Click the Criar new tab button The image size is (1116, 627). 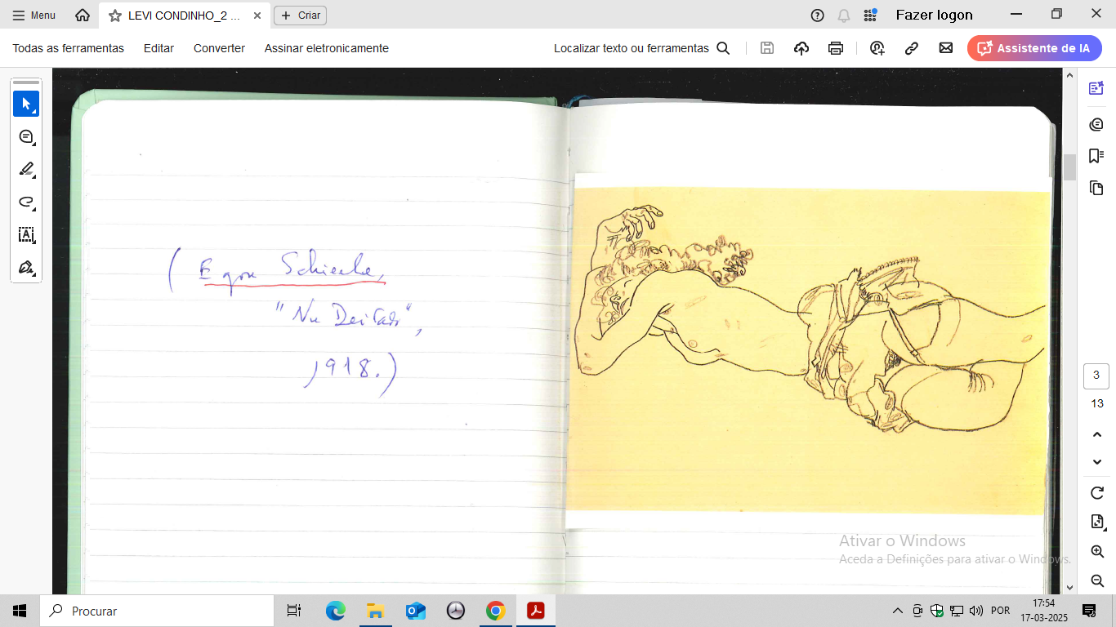click(x=300, y=16)
